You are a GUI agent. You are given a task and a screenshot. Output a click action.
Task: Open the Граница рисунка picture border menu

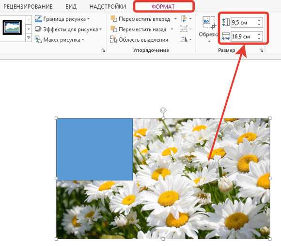[62, 19]
